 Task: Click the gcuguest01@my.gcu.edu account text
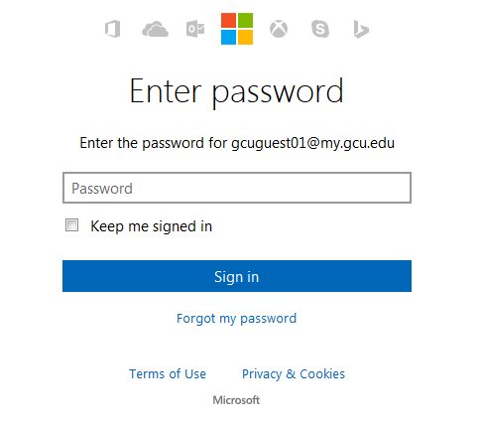pos(312,143)
